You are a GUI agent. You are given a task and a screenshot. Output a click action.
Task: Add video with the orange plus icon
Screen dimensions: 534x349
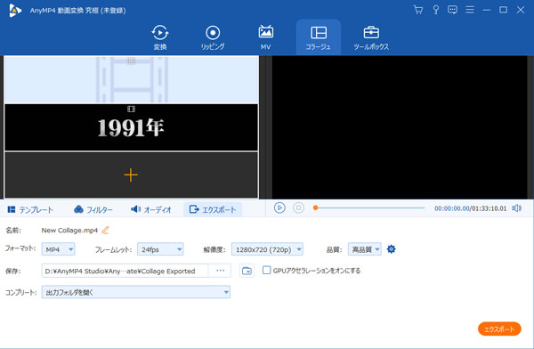[131, 175]
